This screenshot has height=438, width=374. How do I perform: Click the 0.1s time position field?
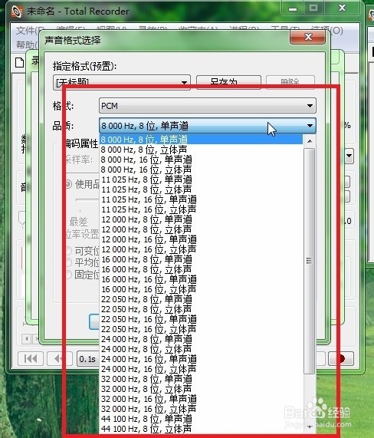pyautogui.click(x=87, y=359)
